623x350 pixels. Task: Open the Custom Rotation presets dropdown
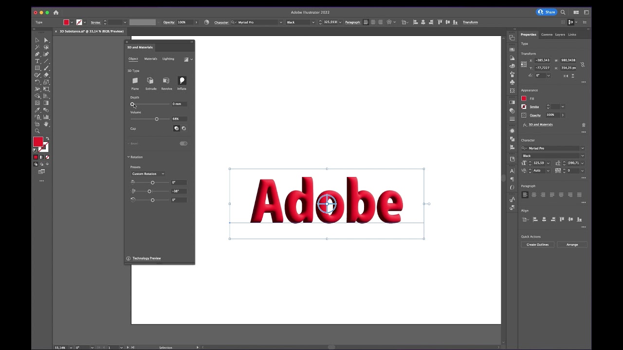coord(147,174)
